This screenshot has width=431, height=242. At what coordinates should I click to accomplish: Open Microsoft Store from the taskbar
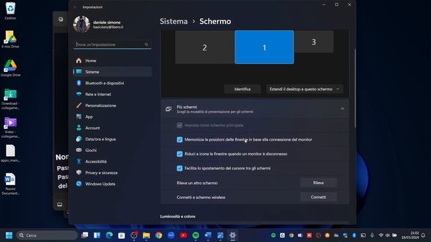click(121, 235)
